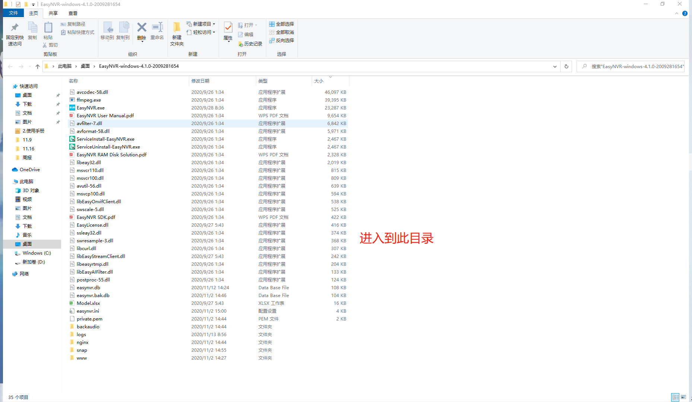
Task: Open the File (文件) tab
Action: tap(13, 13)
